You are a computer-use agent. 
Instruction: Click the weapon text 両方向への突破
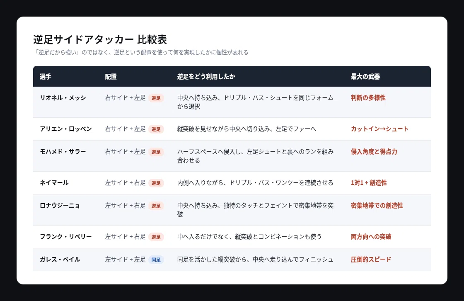point(371,237)
